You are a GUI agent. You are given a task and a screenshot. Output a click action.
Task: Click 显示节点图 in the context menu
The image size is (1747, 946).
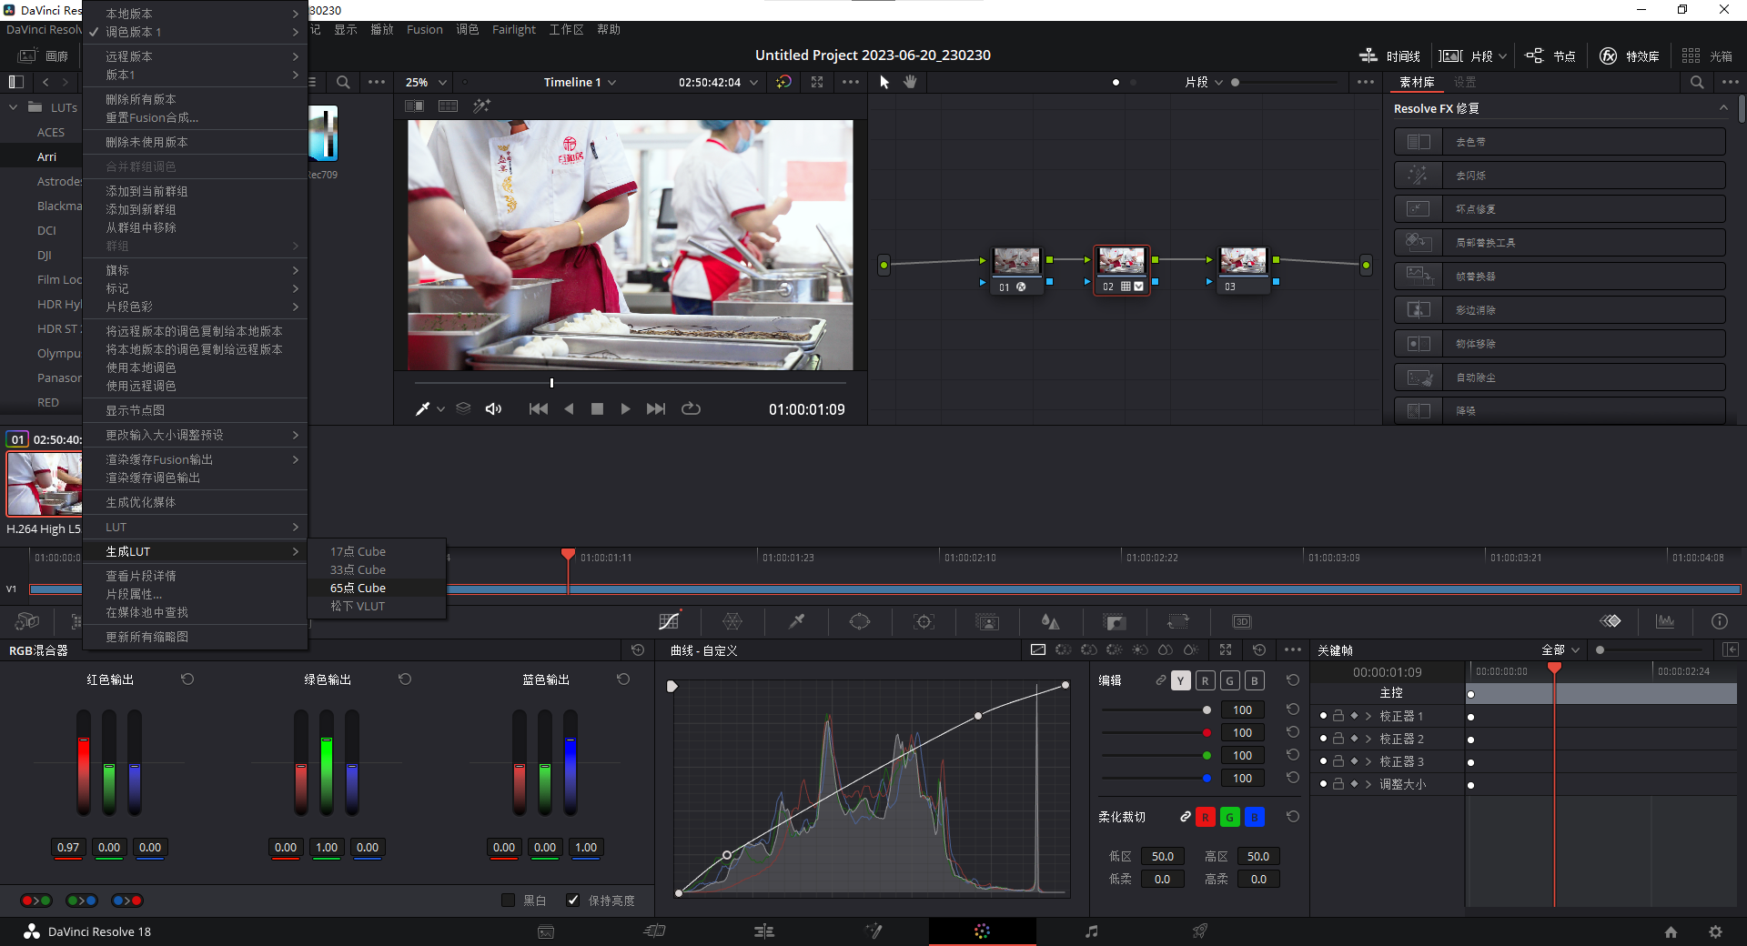[x=135, y=410]
